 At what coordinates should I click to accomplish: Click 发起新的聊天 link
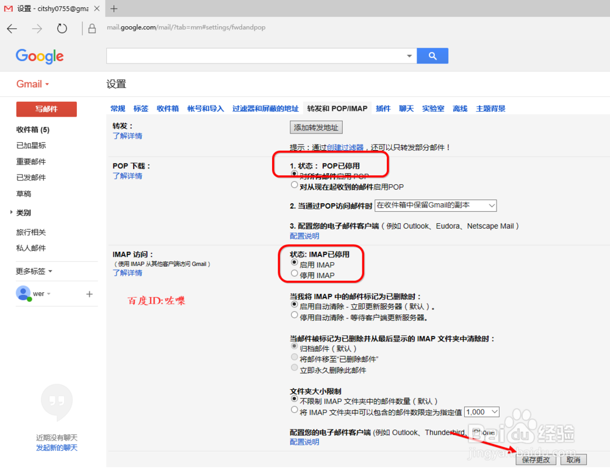pos(57,448)
